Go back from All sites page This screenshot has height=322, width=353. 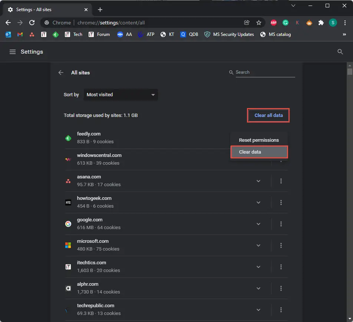coord(61,73)
